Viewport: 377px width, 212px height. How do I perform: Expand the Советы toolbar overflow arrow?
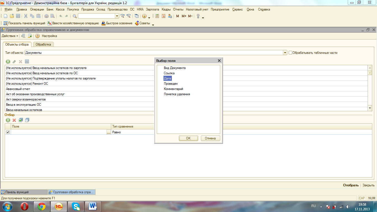(153, 24)
